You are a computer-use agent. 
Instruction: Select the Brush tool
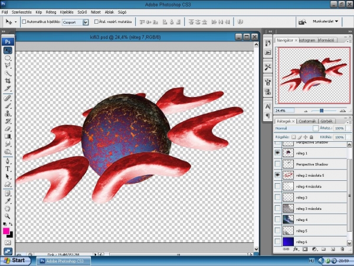(x=8, y=106)
